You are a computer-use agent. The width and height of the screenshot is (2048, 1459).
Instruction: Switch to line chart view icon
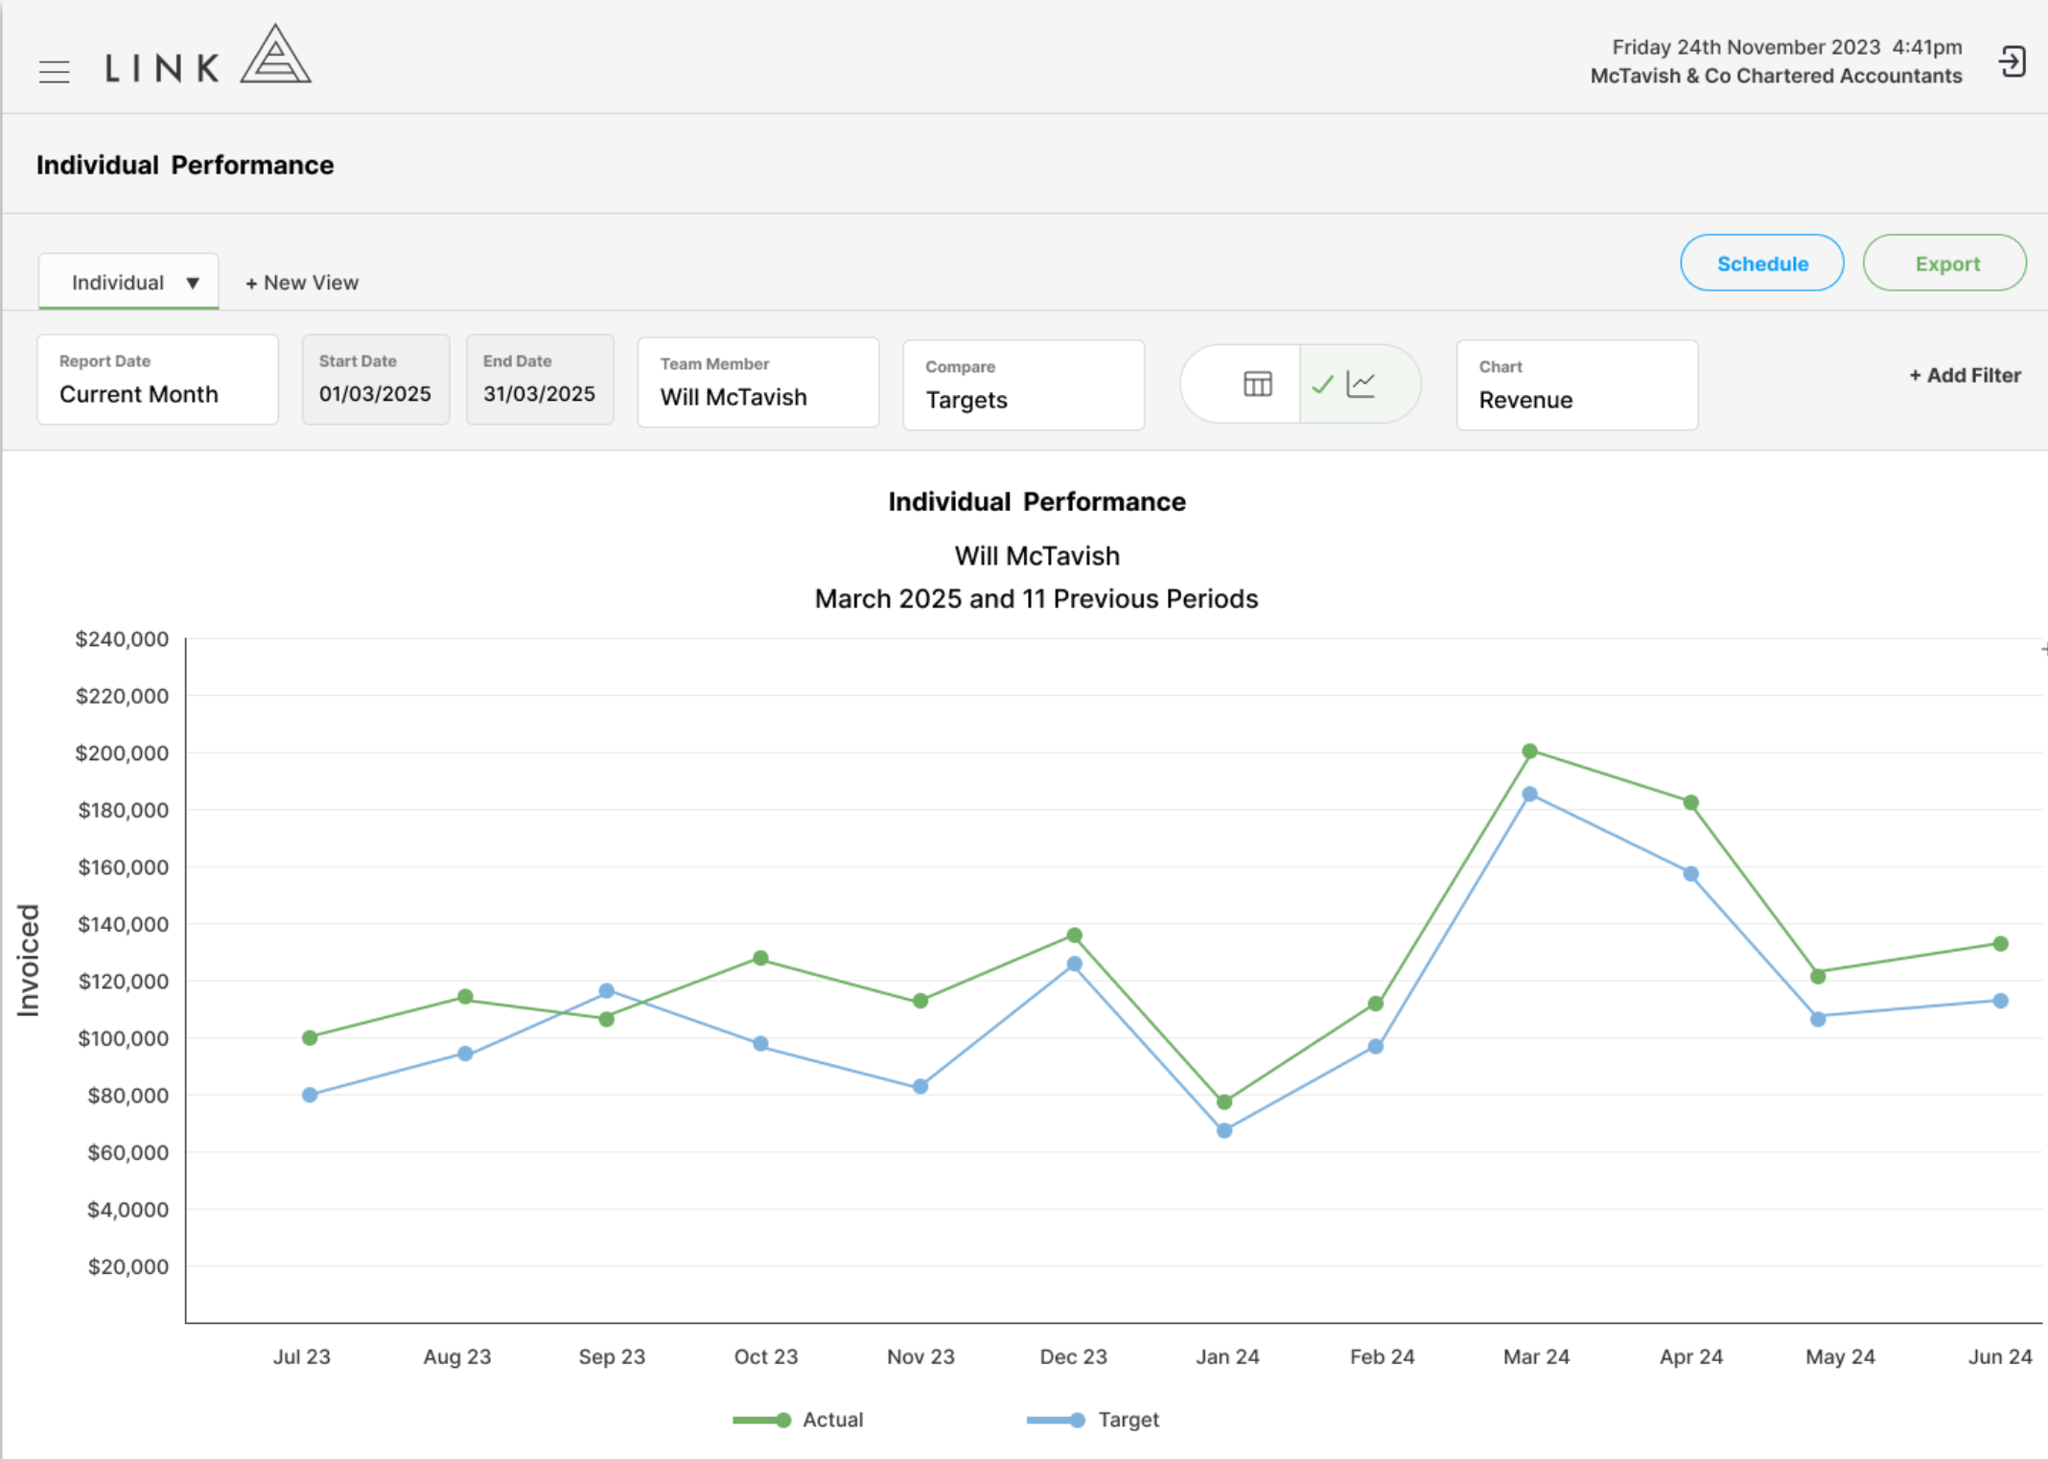[x=1361, y=384]
